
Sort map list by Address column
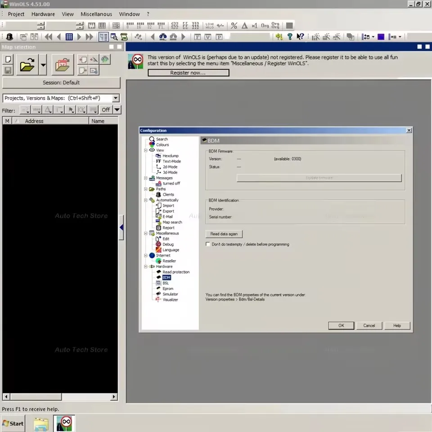pyautogui.click(x=50, y=121)
